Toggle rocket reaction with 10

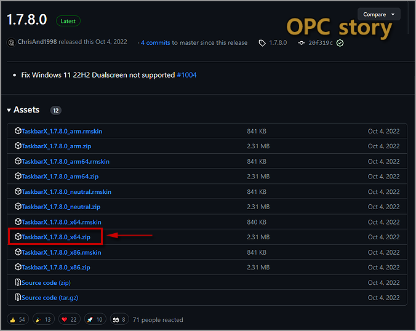point(95,319)
